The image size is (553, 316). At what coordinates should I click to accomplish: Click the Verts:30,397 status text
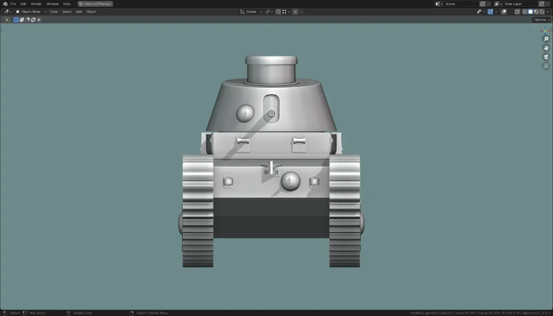[466, 313]
